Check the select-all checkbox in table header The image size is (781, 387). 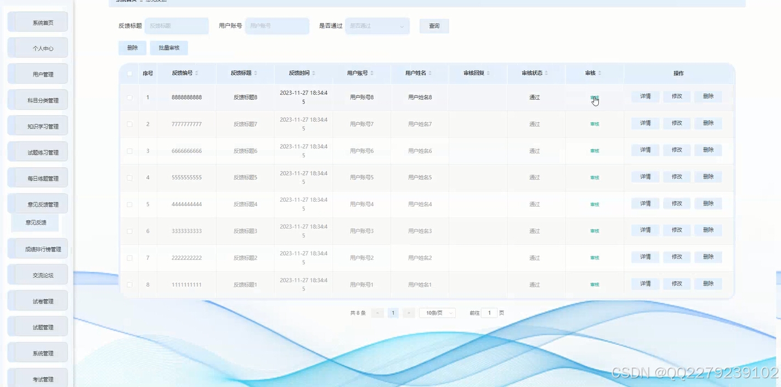(x=129, y=73)
